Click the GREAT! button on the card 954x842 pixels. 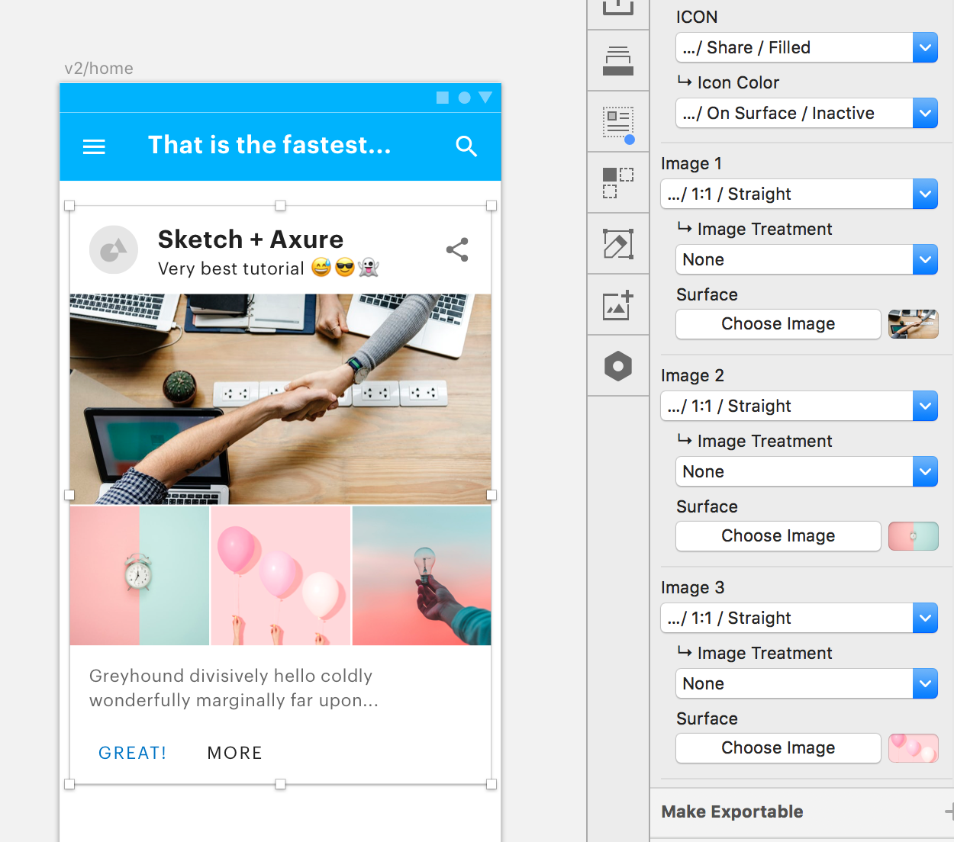tap(133, 753)
